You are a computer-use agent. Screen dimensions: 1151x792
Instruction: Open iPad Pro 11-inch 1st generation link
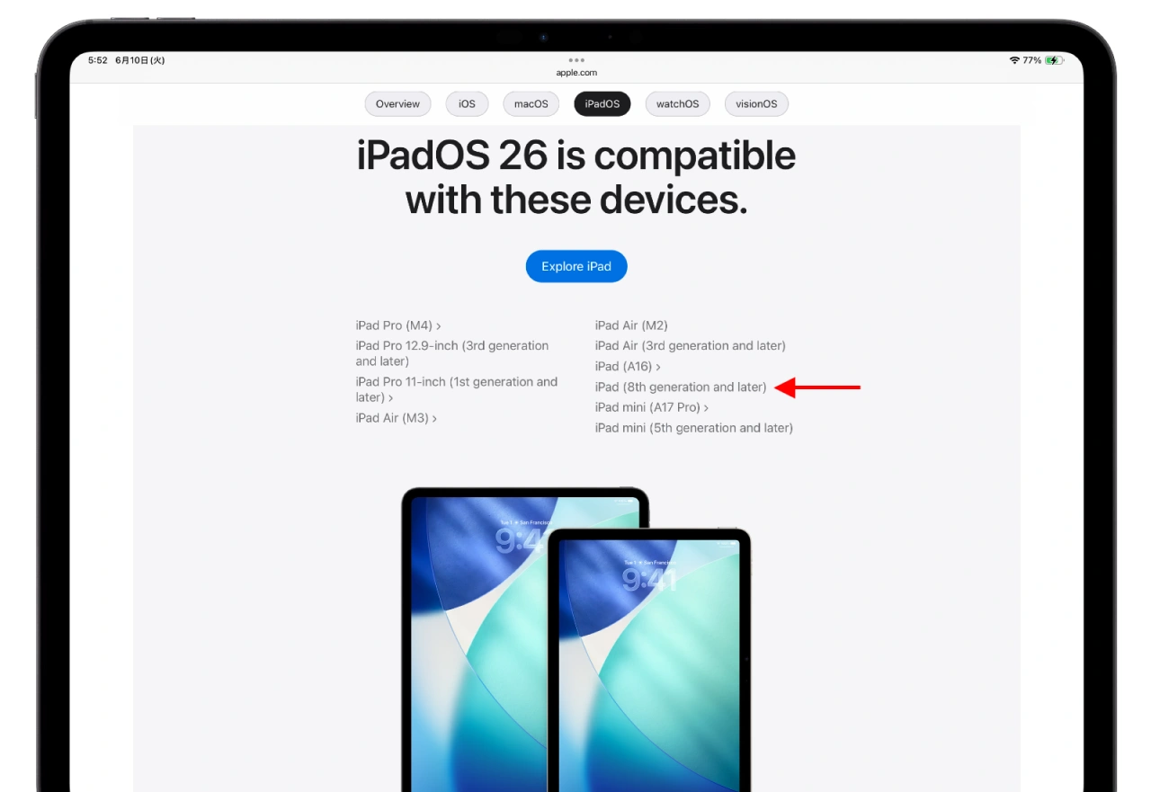(457, 389)
